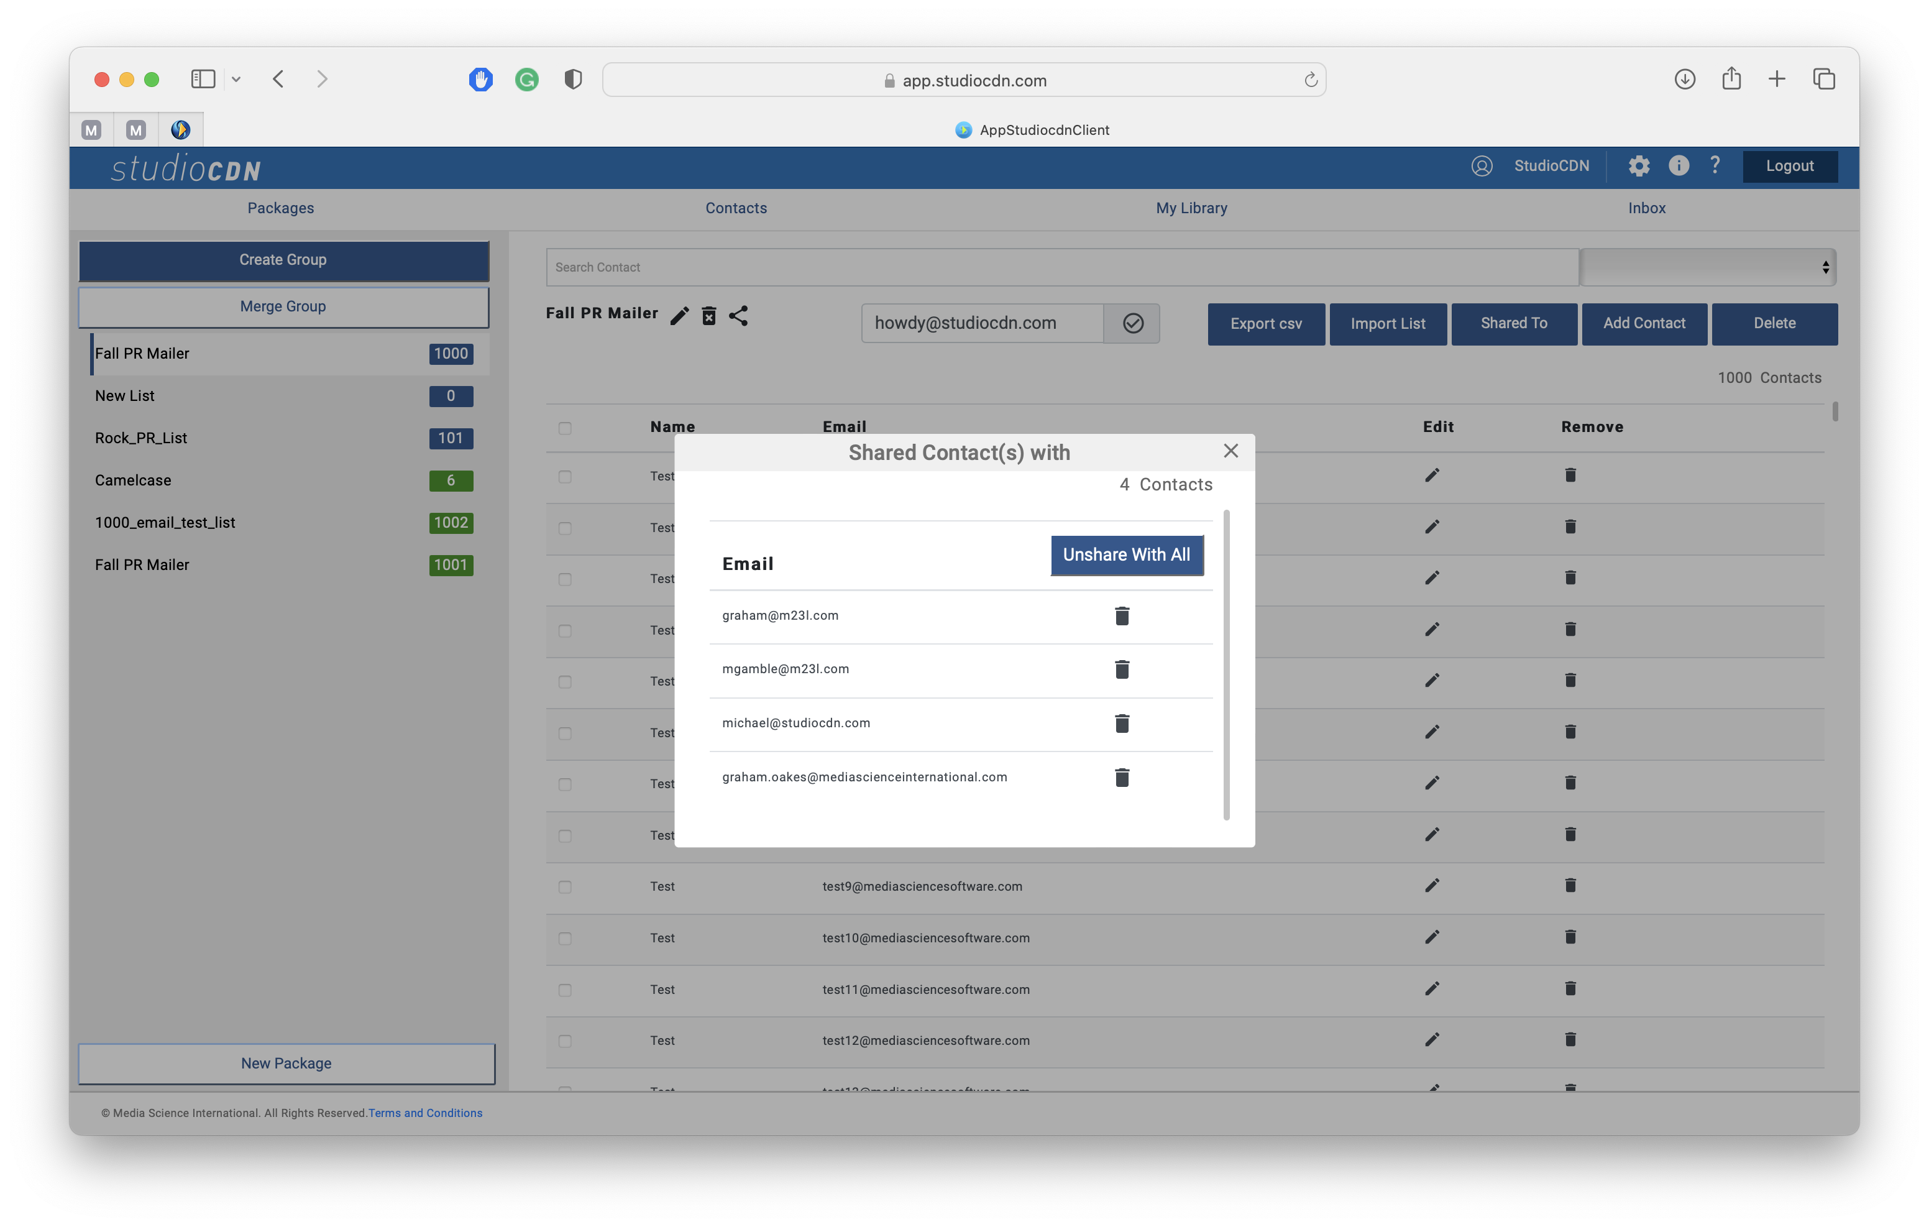Switch to second pinned M tab
Image resolution: width=1929 pixels, height=1227 pixels.
tap(136, 130)
